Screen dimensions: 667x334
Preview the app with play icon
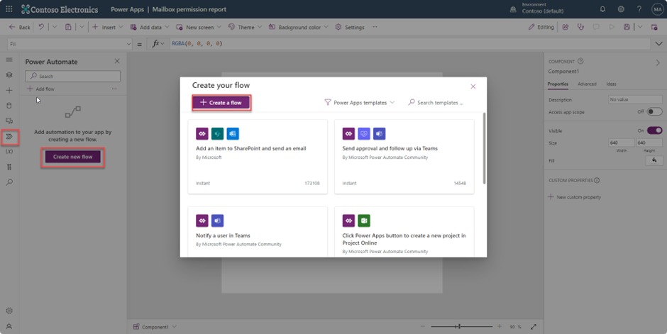[611, 27]
